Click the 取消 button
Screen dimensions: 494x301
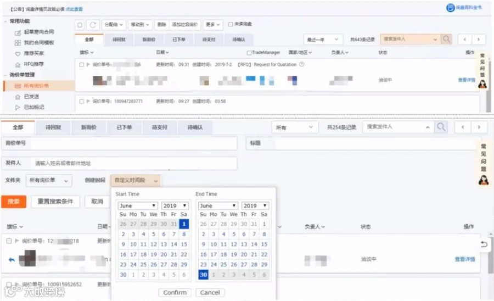tap(97, 202)
